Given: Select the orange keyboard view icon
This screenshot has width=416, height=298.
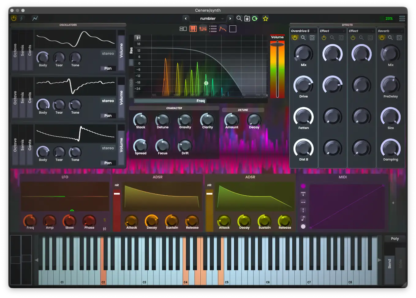Looking at the screenshot, I should click(x=193, y=29).
